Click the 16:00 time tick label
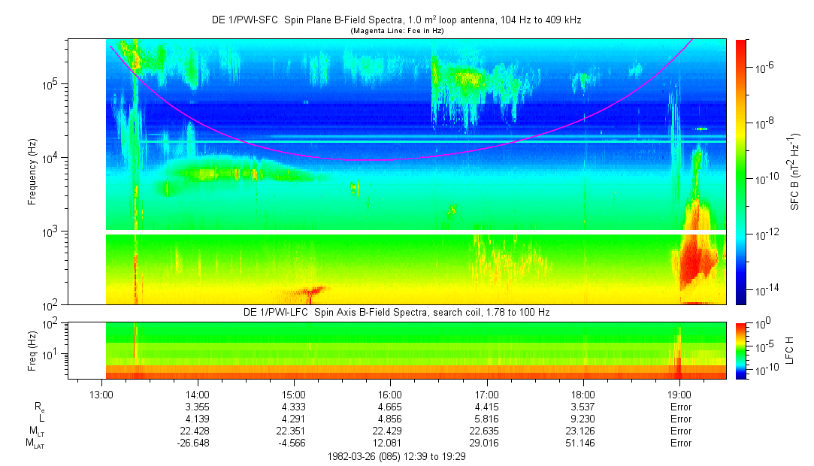 click(x=390, y=395)
